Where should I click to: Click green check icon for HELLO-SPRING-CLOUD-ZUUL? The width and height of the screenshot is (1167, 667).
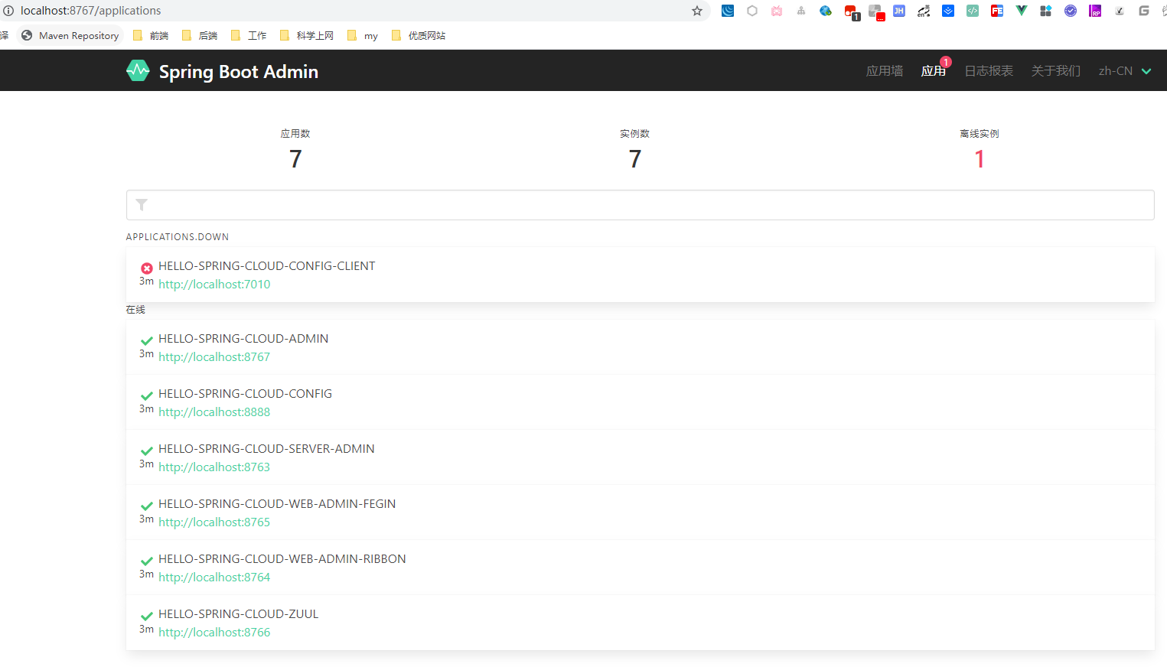click(147, 617)
